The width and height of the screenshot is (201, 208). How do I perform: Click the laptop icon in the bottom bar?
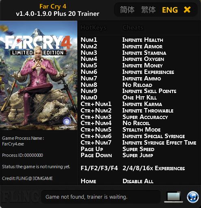click(x=173, y=197)
